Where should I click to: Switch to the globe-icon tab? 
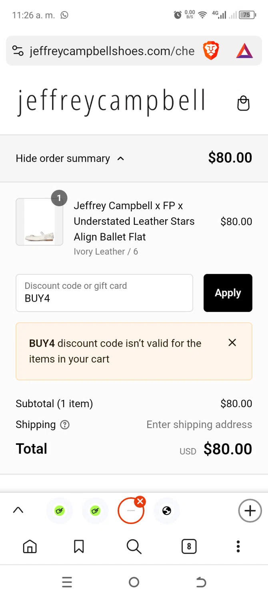(x=167, y=511)
